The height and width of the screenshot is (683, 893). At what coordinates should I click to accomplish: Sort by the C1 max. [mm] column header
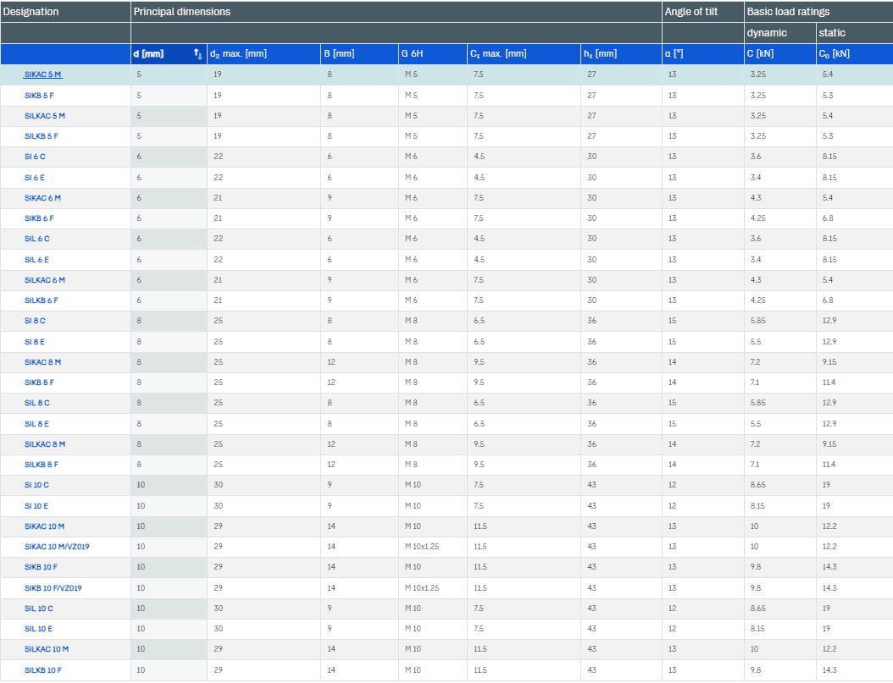click(x=498, y=54)
